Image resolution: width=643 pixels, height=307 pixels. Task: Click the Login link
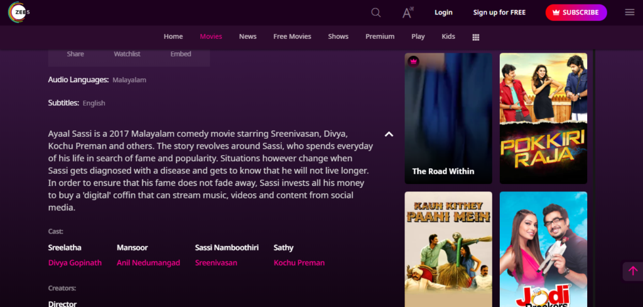(x=443, y=13)
